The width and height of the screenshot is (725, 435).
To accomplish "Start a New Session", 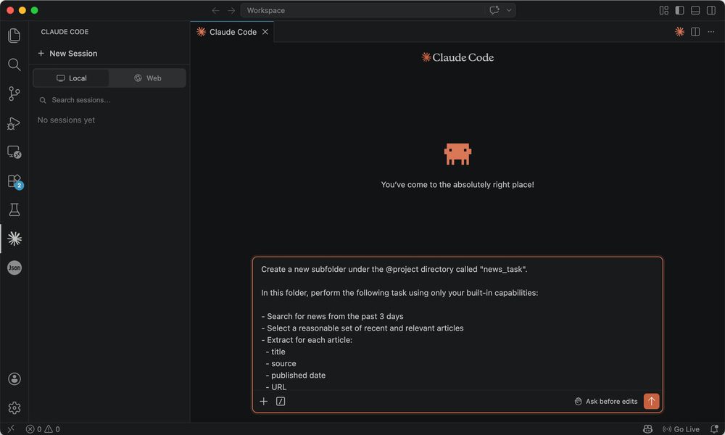I will [67, 54].
